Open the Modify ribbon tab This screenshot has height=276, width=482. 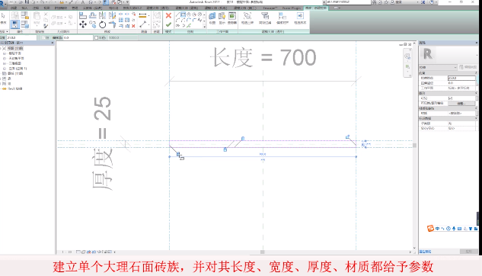coord(316,8)
